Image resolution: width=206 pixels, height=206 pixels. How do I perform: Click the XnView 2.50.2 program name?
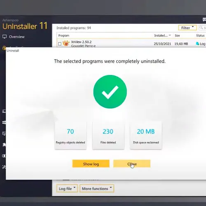(81, 42)
